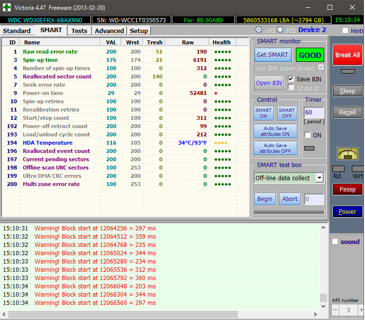365x320 pixels.
Task: Click the SMART gauge meter icon
Action: (347, 154)
